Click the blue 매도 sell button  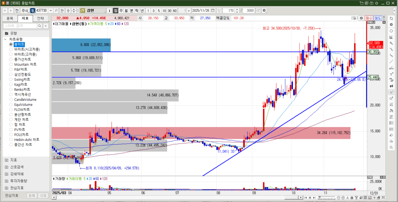pyautogui.click(x=378, y=18)
